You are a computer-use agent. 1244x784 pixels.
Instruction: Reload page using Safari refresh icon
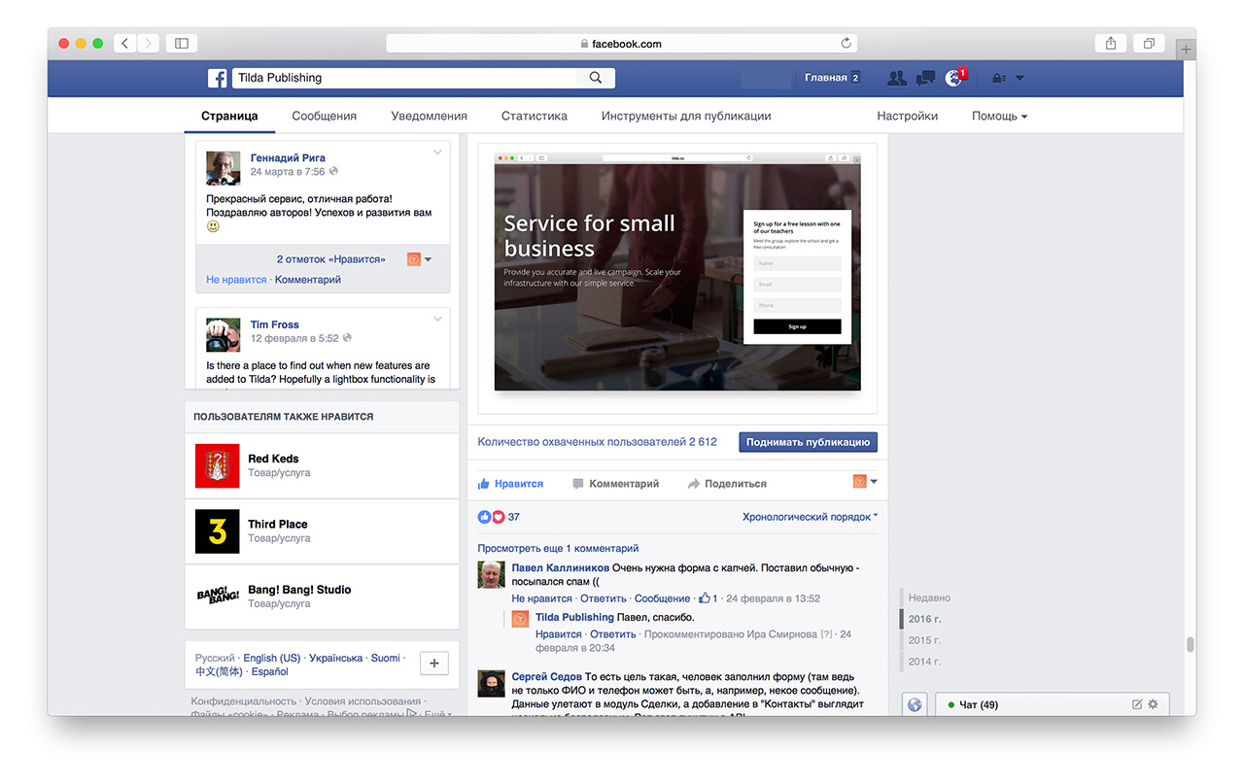(x=846, y=43)
